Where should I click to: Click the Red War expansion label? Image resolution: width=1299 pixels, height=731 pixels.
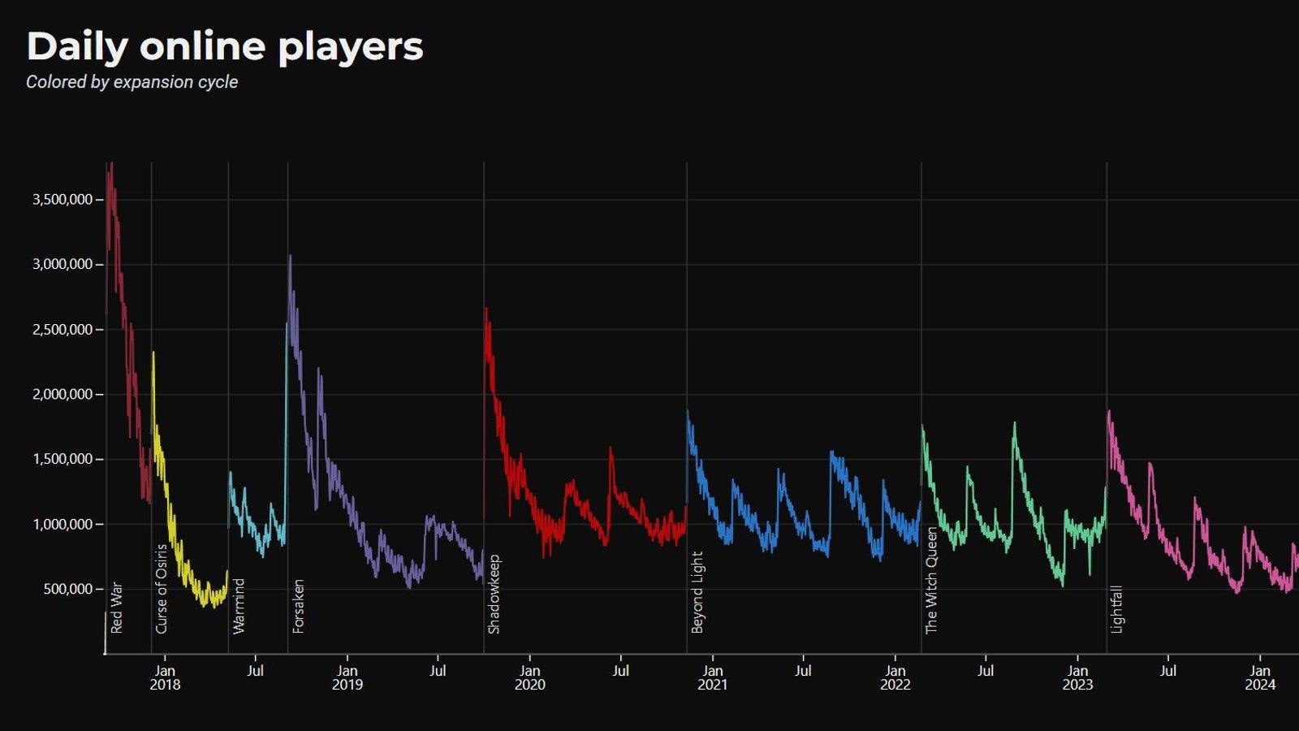coord(117,608)
